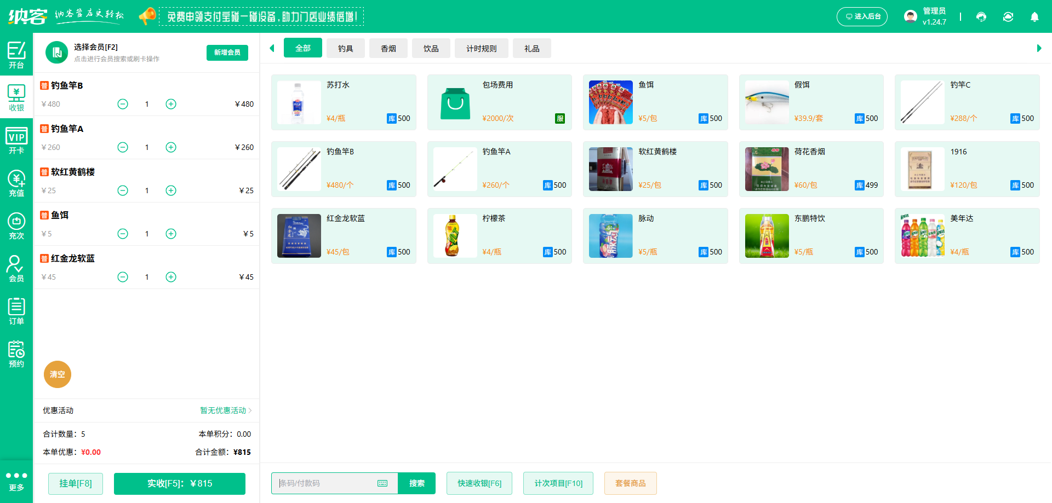The width and height of the screenshot is (1052, 503).
Task: Switch to the 饮品 category tab
Action: (431, 48)
